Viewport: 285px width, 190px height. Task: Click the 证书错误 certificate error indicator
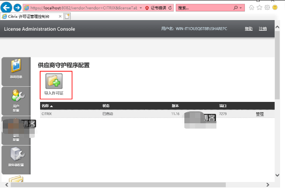tap(156, 8)
